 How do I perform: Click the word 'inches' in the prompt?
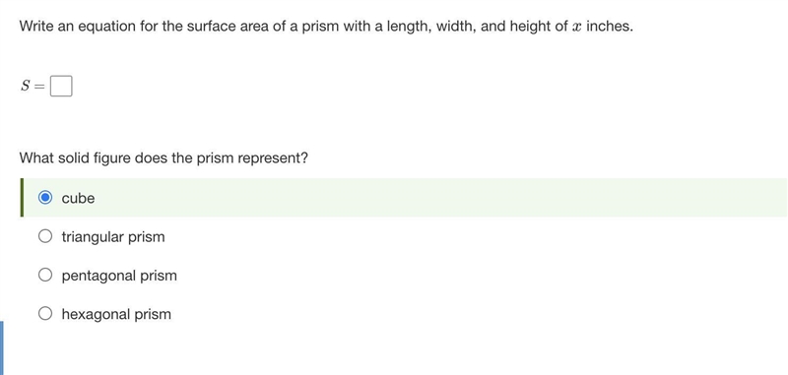[x=607, y=27]
